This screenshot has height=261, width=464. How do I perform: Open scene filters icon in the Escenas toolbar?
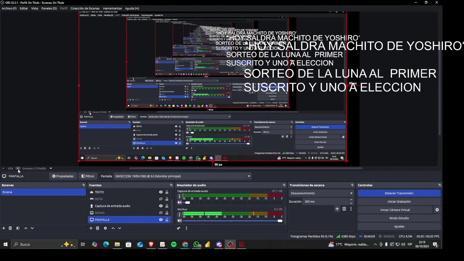coord(18,228)
